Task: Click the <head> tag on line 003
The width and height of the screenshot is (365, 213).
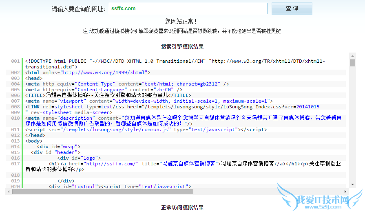Action: click(34, 78)
